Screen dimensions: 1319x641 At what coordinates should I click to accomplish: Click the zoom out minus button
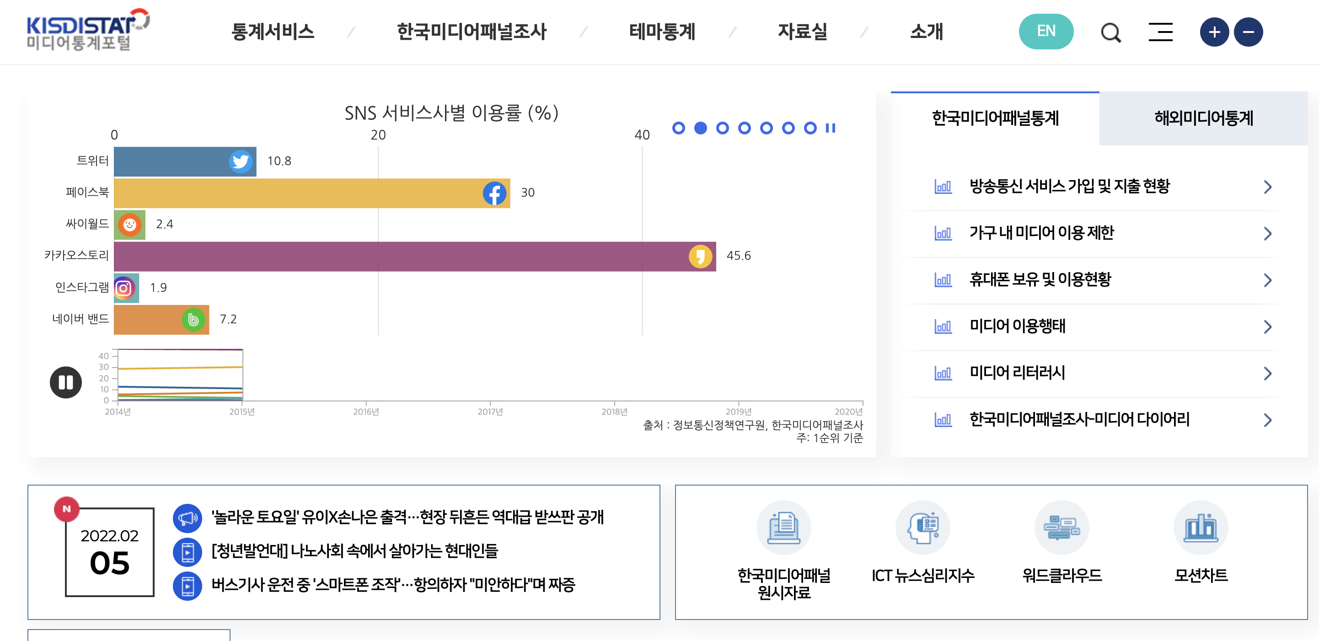pyautogui.click(x=1249, y=32)
